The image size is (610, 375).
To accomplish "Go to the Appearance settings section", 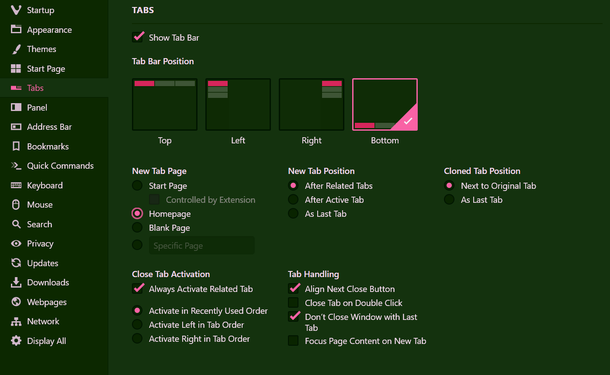I will coord(49,30).
